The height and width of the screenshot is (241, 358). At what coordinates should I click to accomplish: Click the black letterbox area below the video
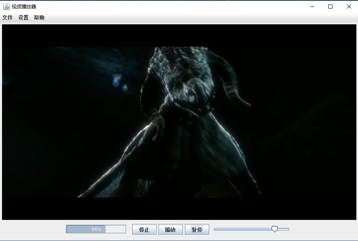pyautogui.click(x=178, y=209)
